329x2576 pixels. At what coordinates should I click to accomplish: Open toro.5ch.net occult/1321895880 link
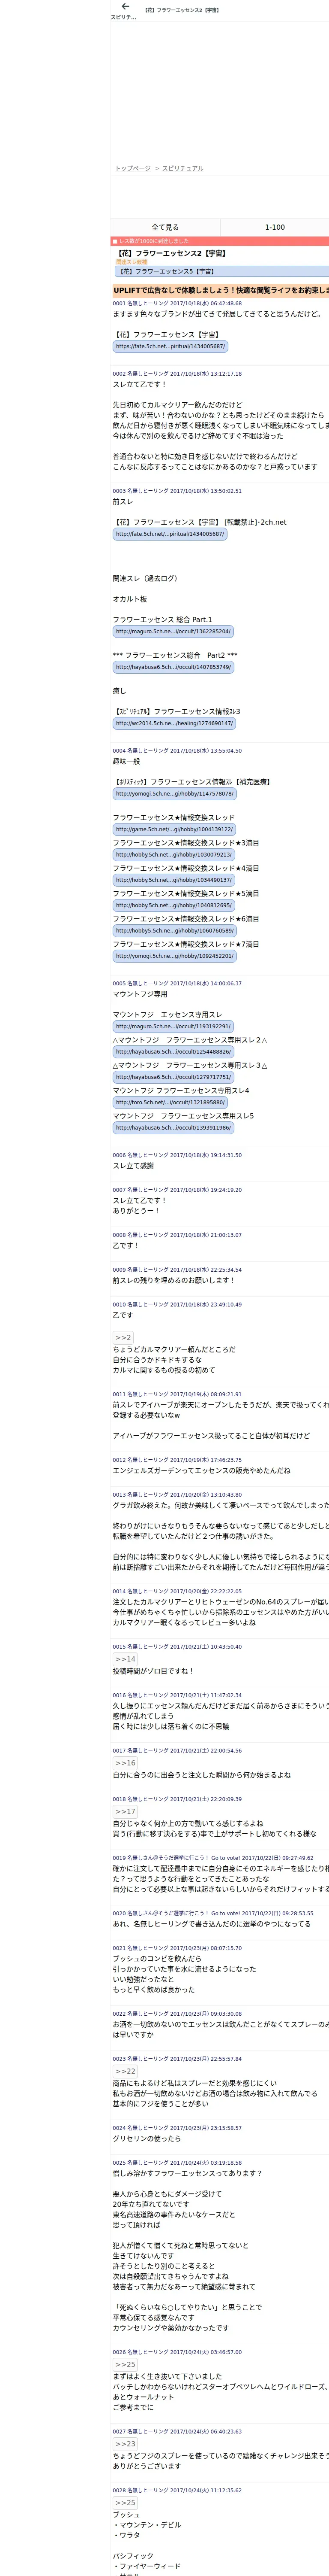(170, 1102)
